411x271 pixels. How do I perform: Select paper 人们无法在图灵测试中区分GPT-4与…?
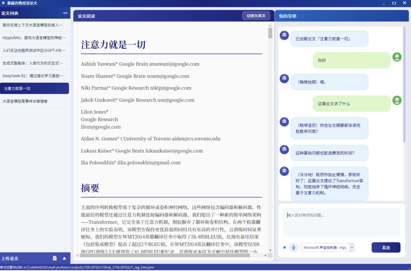(x=35, y=50)
